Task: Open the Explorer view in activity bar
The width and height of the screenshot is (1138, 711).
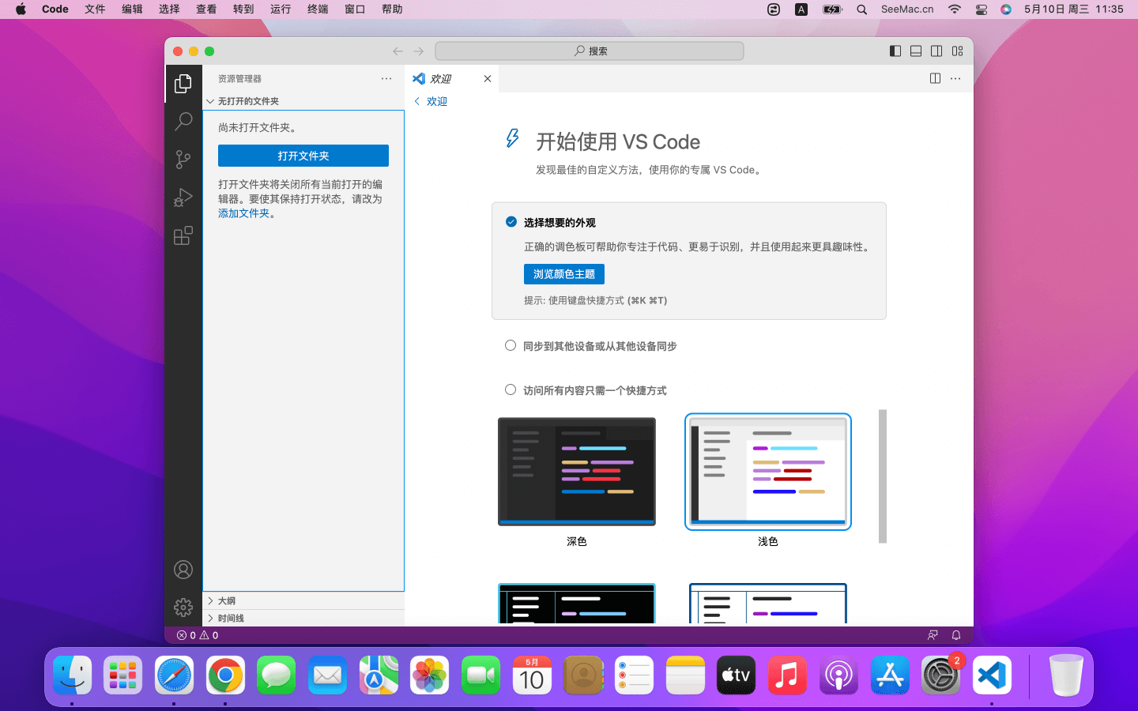Action: 183,84
